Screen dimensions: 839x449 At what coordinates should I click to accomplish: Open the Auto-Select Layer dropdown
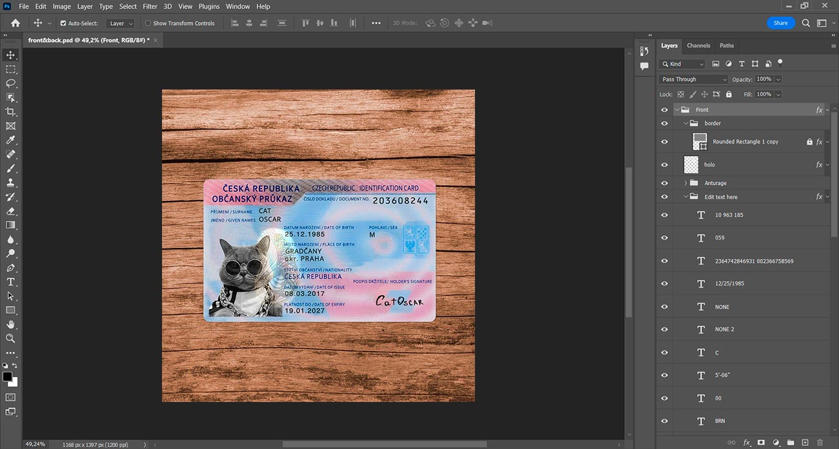[121, 23]
